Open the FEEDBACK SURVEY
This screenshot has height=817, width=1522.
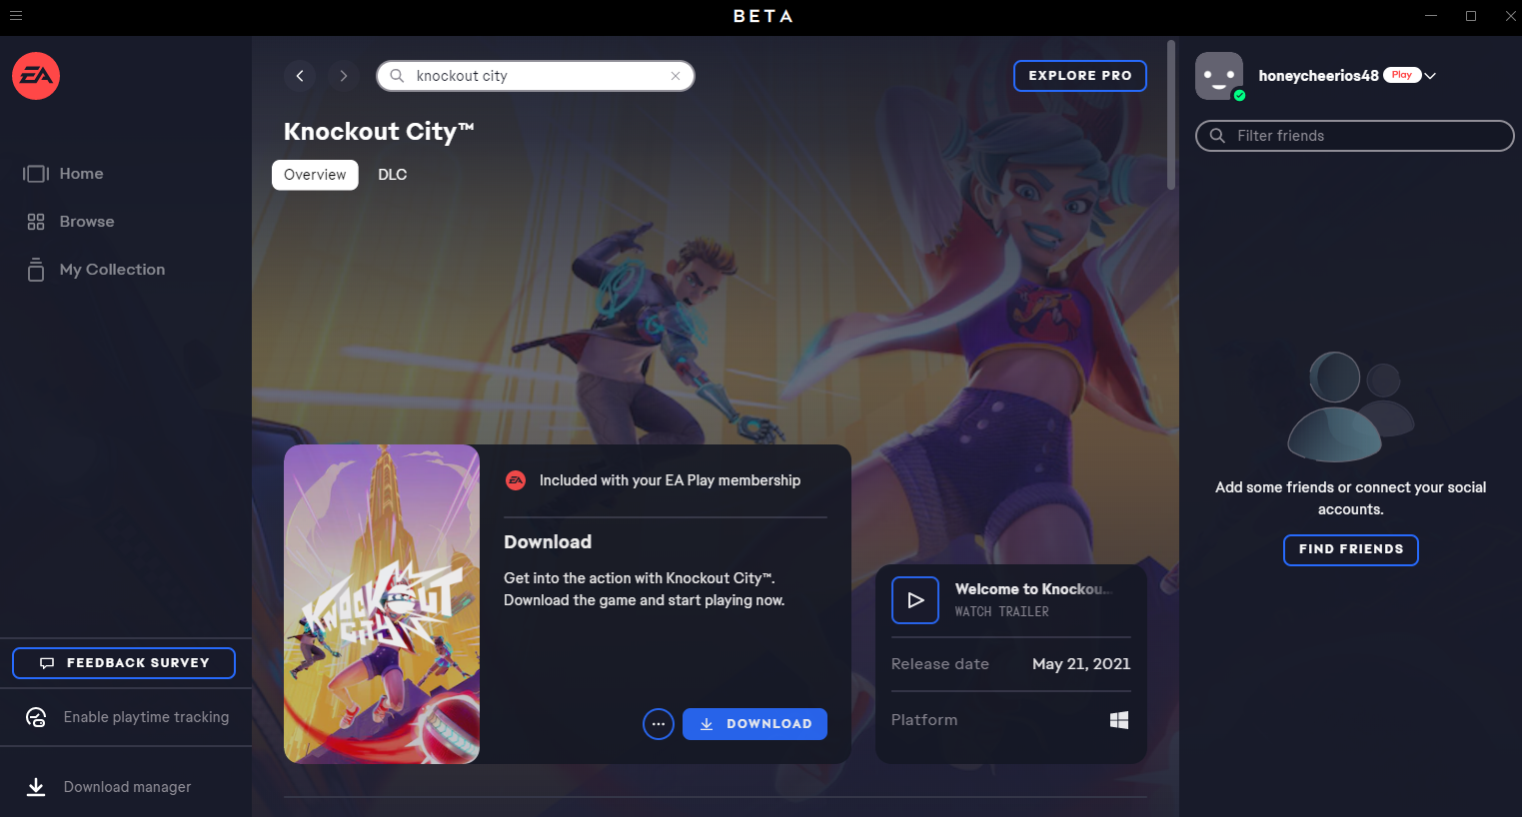124,663
